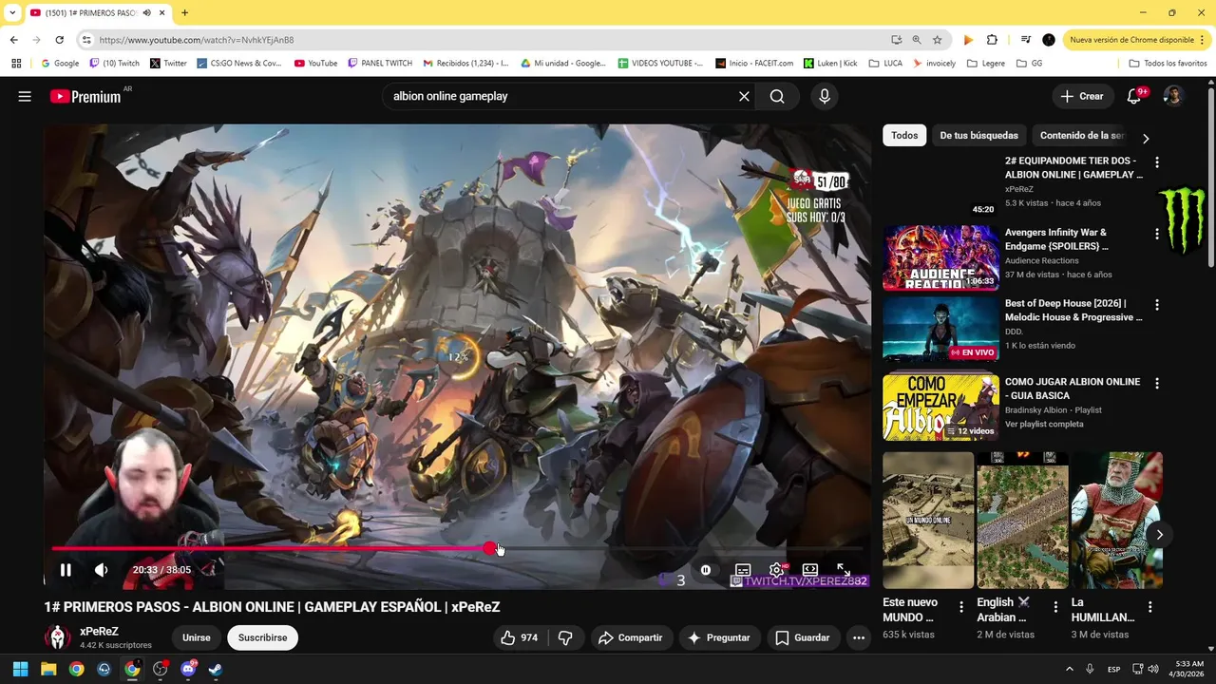The image size is (1216, 684).
Task: Switch the player to theater mode
Action: coord(810,570)
